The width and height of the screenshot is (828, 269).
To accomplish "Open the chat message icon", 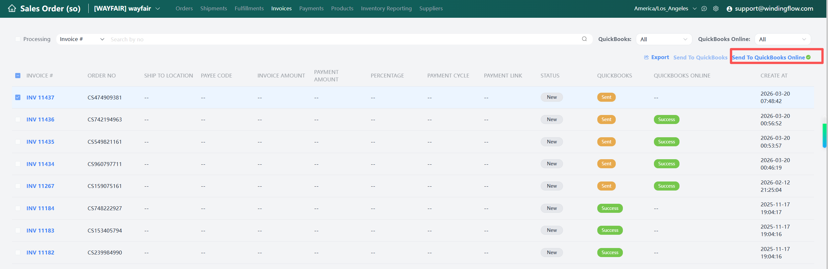I will point(704,9).
